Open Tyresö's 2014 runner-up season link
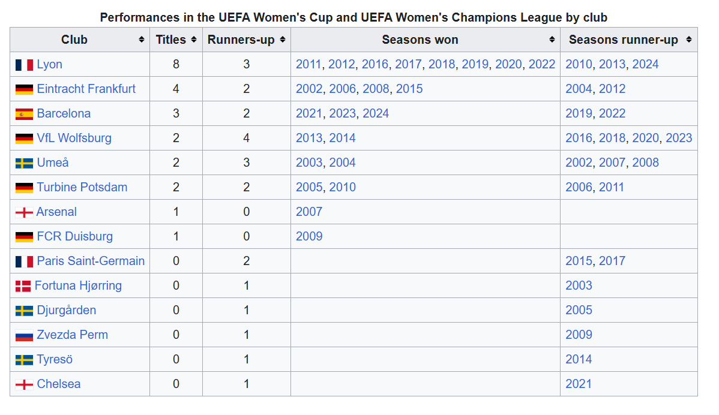 click(579, 359)
